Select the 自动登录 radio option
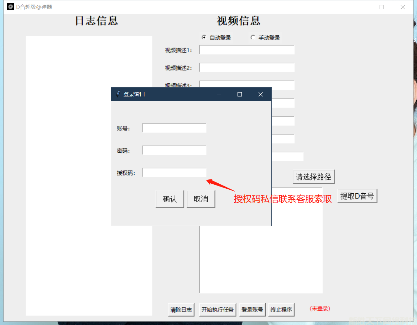417x325 pixels. coord(204,37)
